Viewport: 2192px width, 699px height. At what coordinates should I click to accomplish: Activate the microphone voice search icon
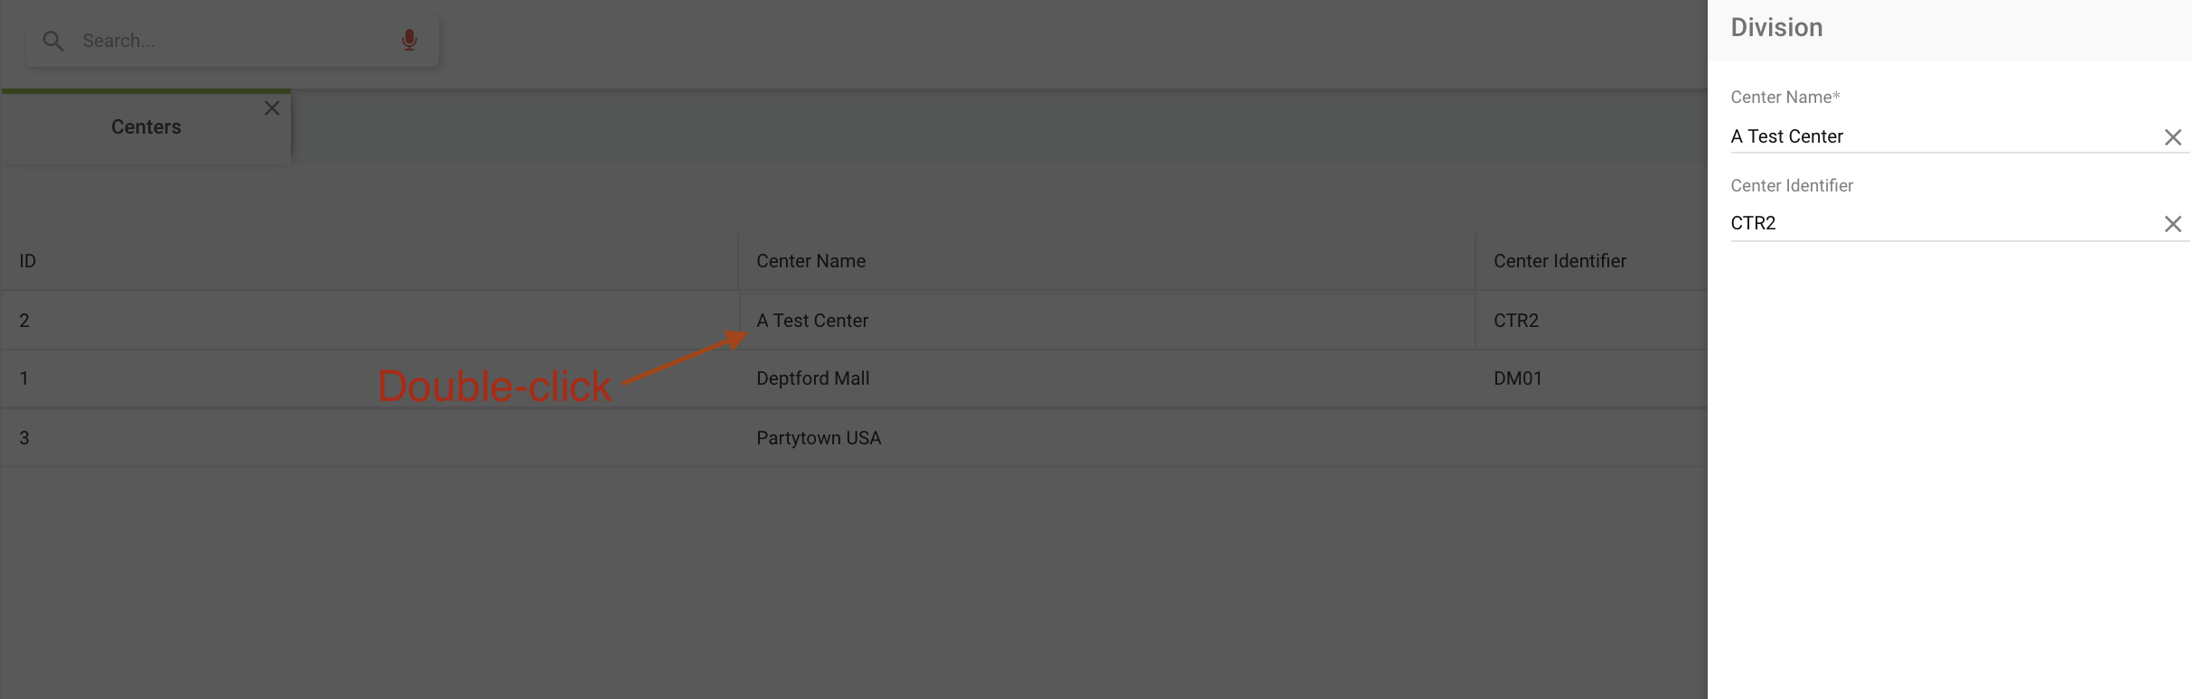[408, 40]
